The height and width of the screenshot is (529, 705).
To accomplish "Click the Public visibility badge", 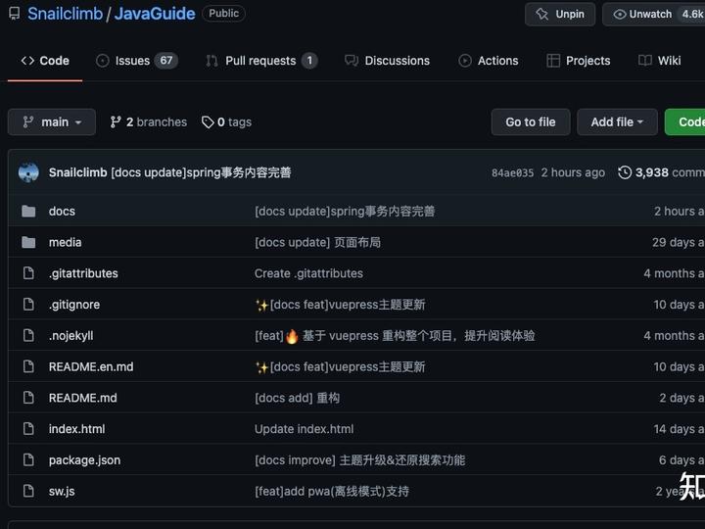I will coord(223,14).
